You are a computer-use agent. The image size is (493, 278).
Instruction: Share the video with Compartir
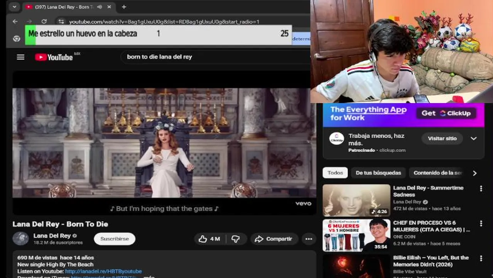click(x=274, y=239)
